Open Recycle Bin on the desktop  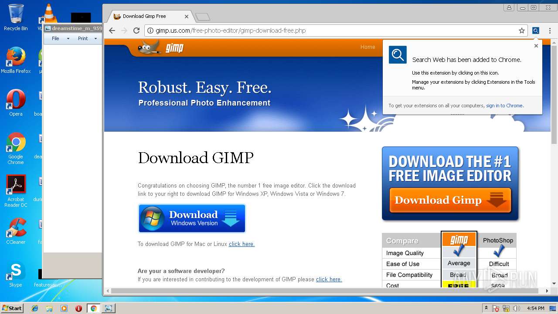16,17
